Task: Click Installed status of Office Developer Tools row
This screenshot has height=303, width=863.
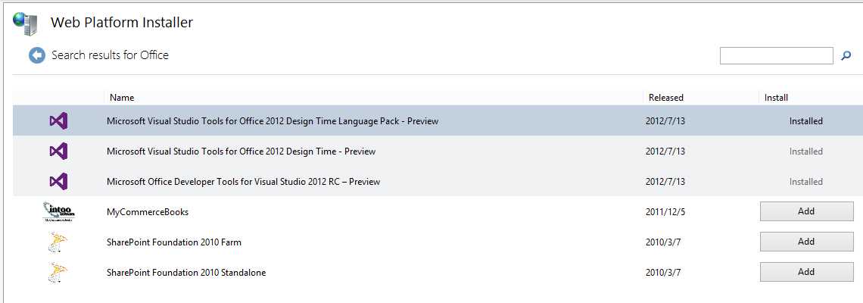Action: coord(805,181)
